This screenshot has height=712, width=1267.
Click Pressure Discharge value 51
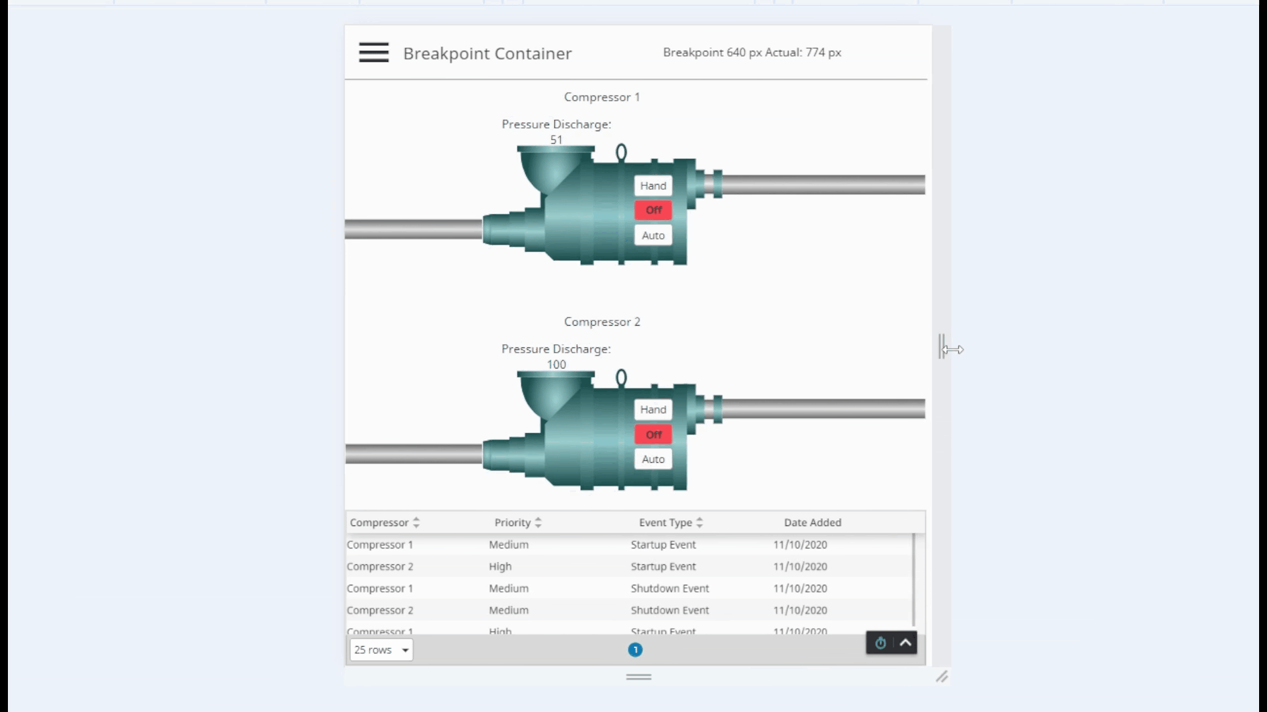pyautogui.click(x=556, y=140)
